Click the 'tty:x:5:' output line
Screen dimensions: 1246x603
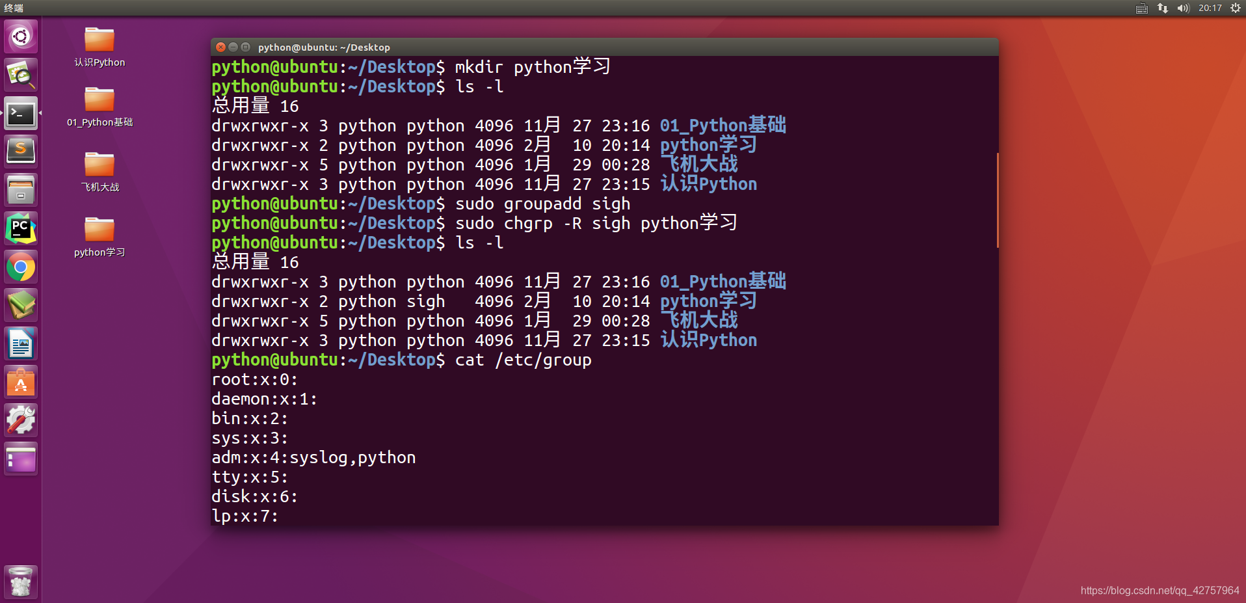pos(250,477)
